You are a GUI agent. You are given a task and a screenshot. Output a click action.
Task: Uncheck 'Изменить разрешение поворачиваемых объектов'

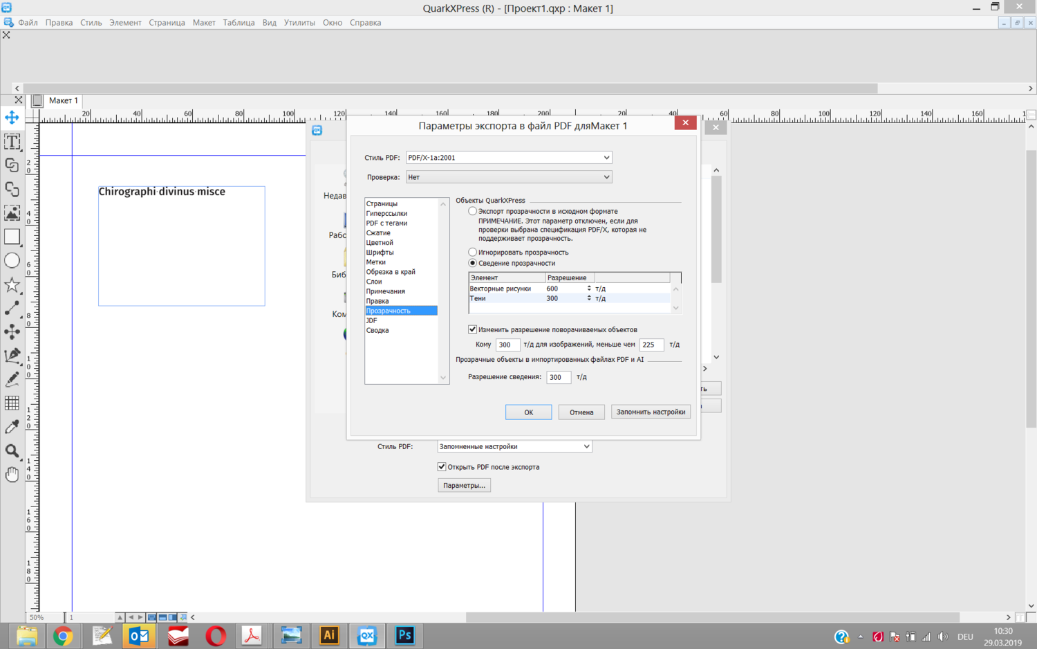point(473,329)
